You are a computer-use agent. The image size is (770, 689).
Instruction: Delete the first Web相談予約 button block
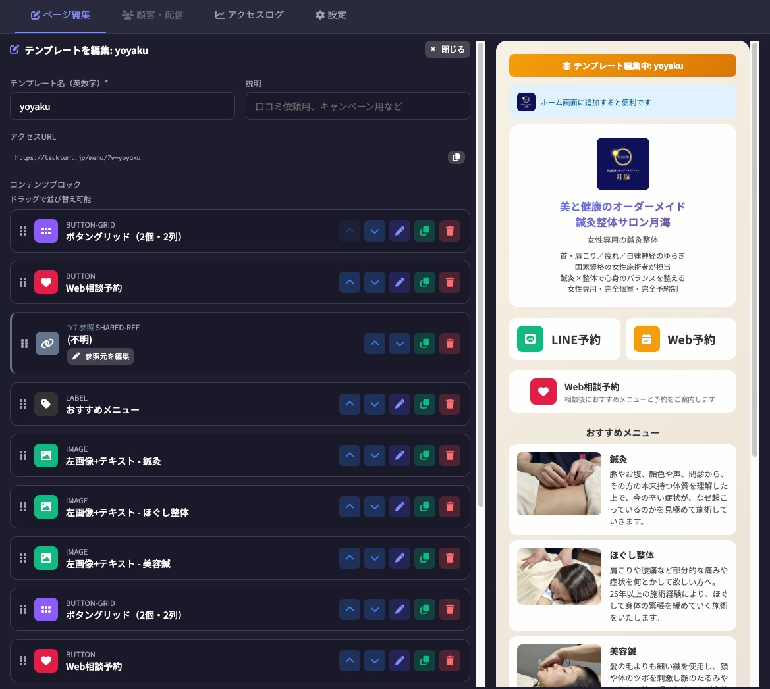point(450,282)
